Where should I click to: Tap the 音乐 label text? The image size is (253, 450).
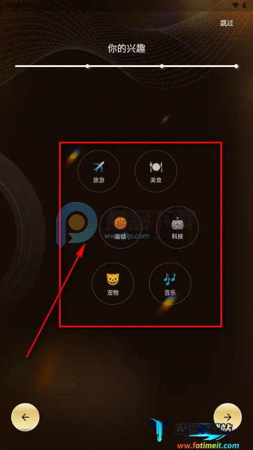[170, 292]
